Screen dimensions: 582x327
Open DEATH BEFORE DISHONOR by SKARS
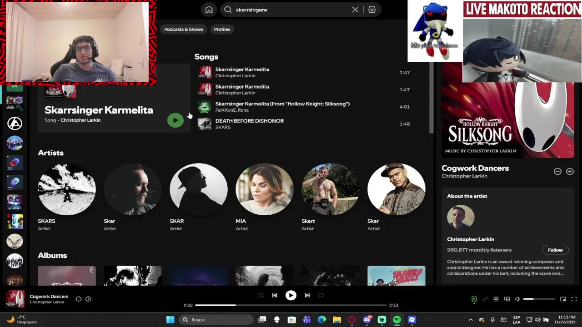(304, 124)
